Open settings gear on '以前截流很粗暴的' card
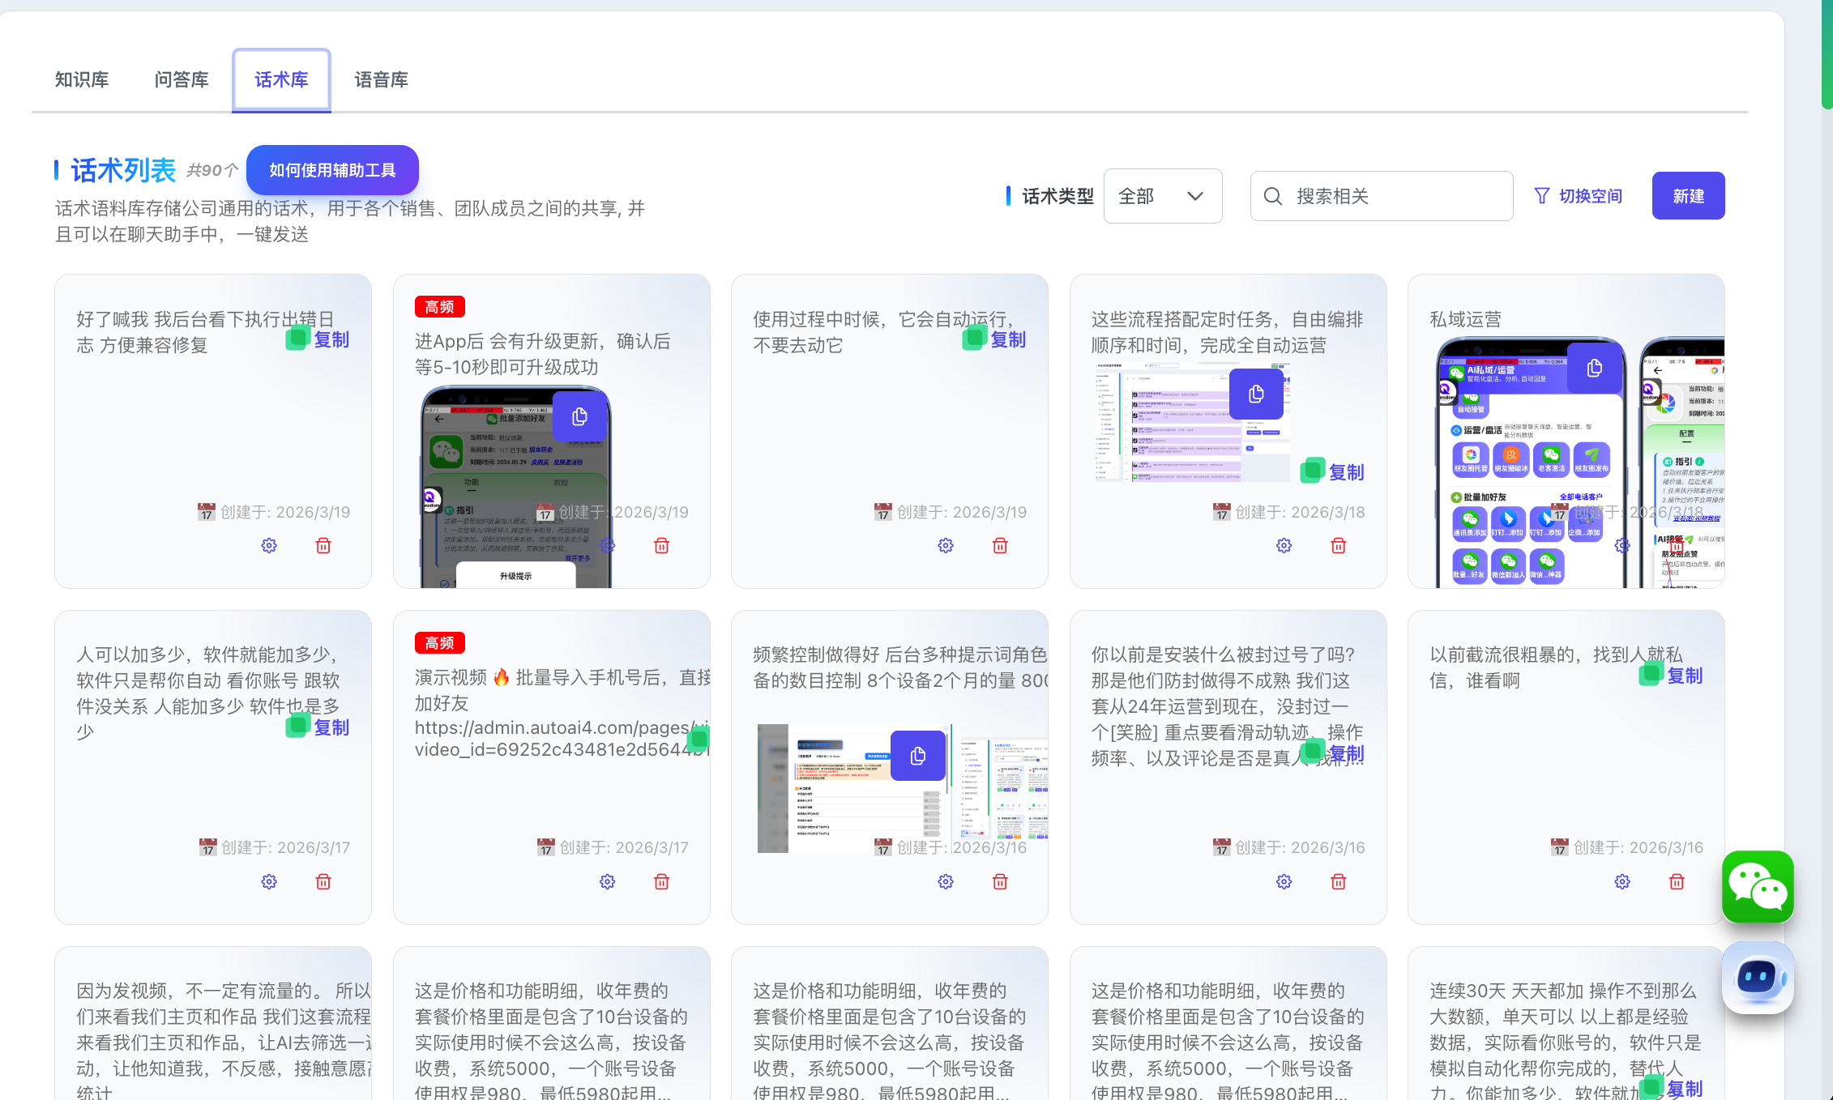 click(1622, 882)
